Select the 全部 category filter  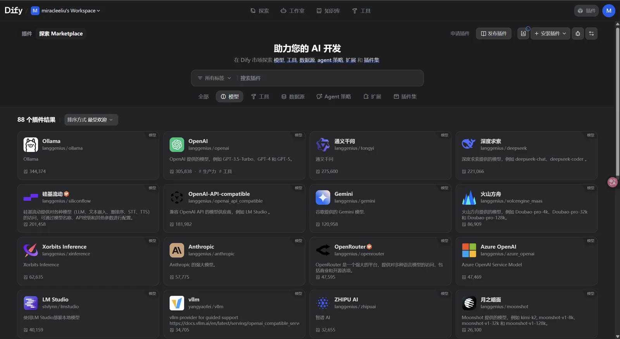point(203,96)
